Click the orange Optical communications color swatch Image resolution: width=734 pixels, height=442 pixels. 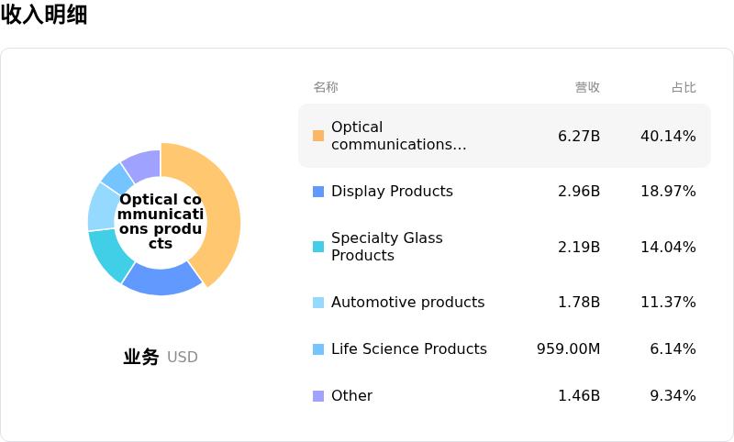[x=318, y=136]
